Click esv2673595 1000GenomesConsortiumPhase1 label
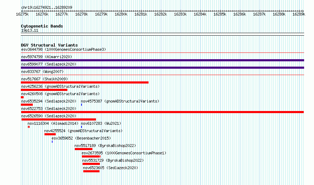This screenshot has height=185, width=314. 124,153
